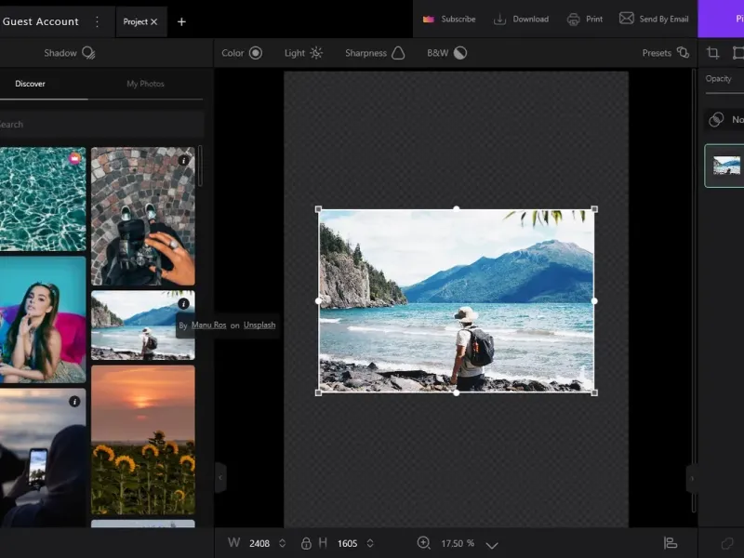
Task: Open info on the camera photo
Action: tap(183, 160)
